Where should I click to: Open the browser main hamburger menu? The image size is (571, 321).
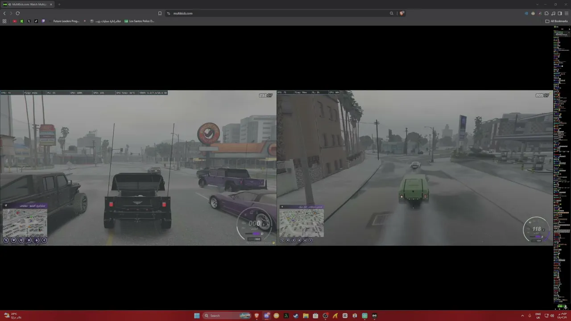pos(567,13)
